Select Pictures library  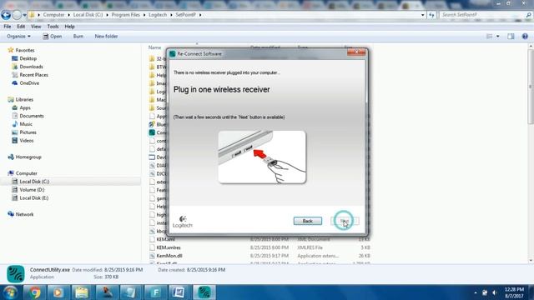pyautogui.click(x=28, y=132)
